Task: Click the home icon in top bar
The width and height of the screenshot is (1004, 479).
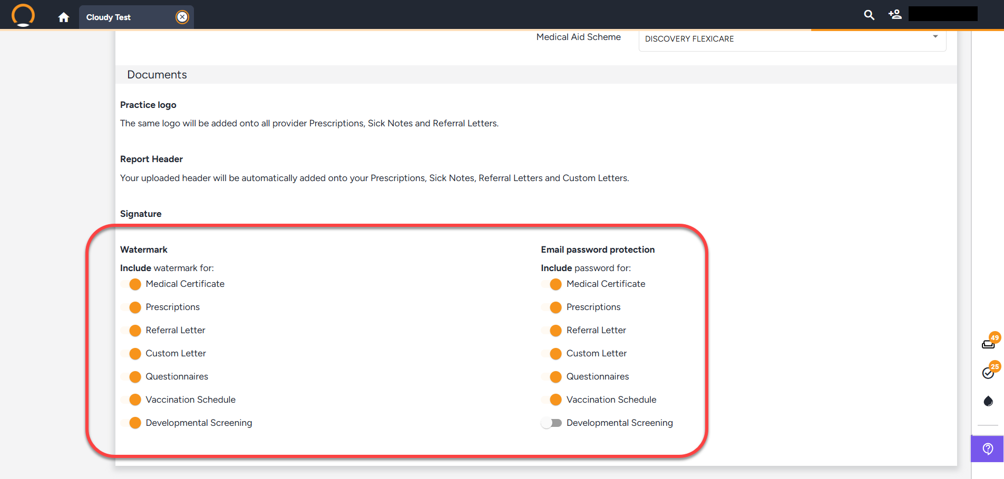Action: [x=64, y=17]
